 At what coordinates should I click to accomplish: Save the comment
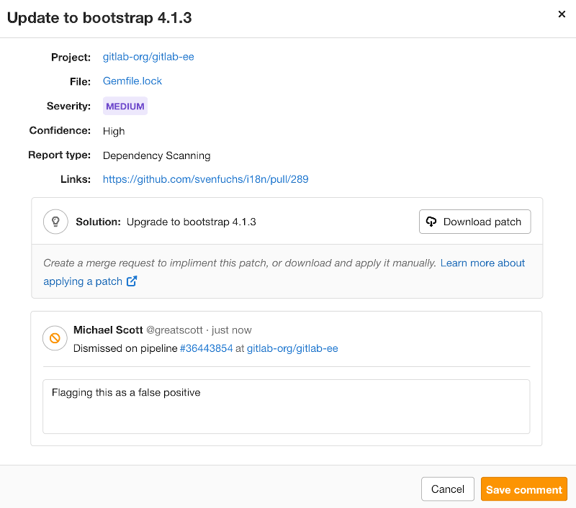[523, 489]
